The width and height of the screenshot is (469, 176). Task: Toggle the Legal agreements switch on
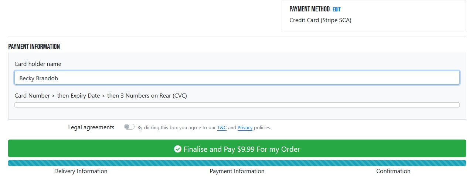129,127
